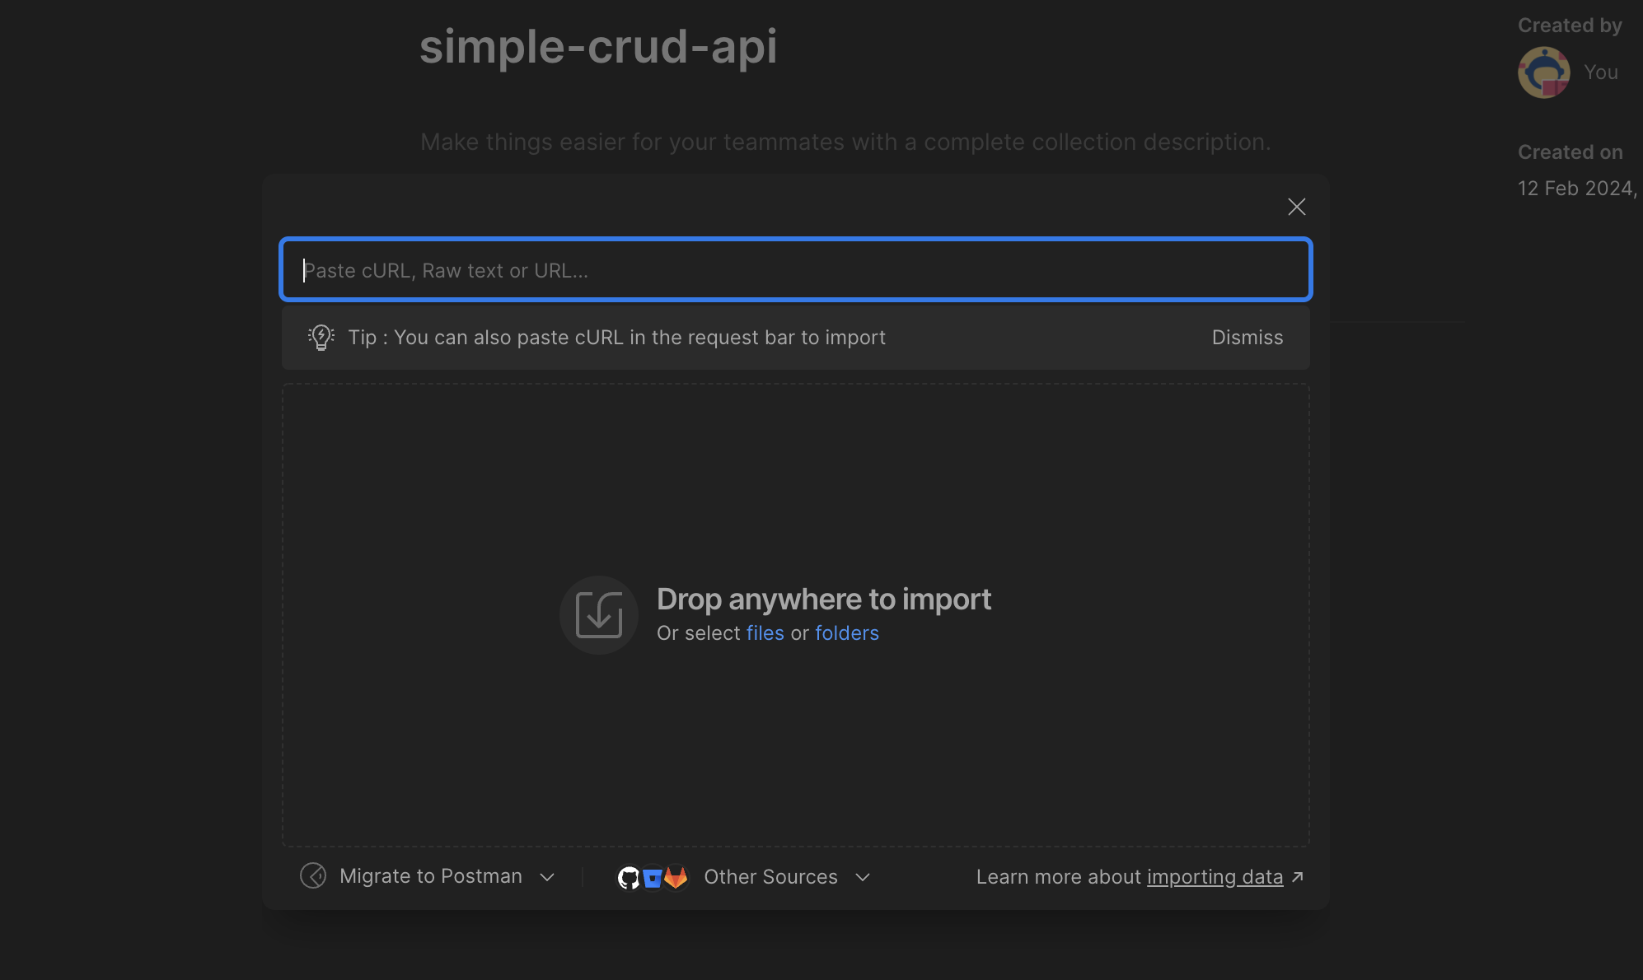Image resolution: width=1643 pixels, height=980 pixels.
Task: Click the Paste cURL, Raw text input field
Action: click(x=795, y=270)
